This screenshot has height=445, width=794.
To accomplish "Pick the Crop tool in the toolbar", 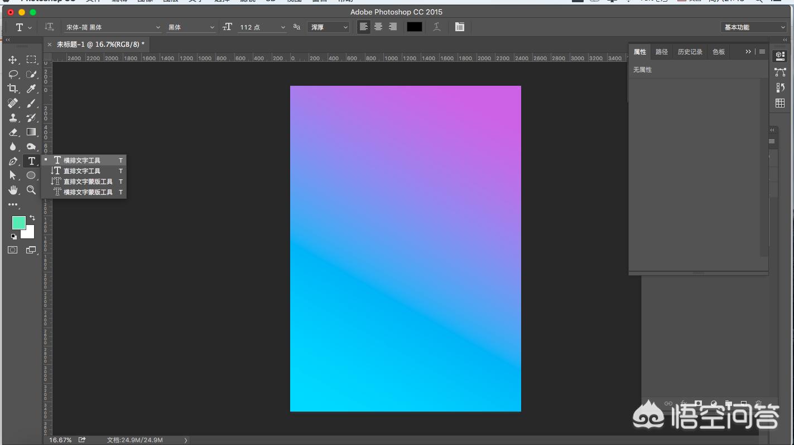I will click(12, 89).
